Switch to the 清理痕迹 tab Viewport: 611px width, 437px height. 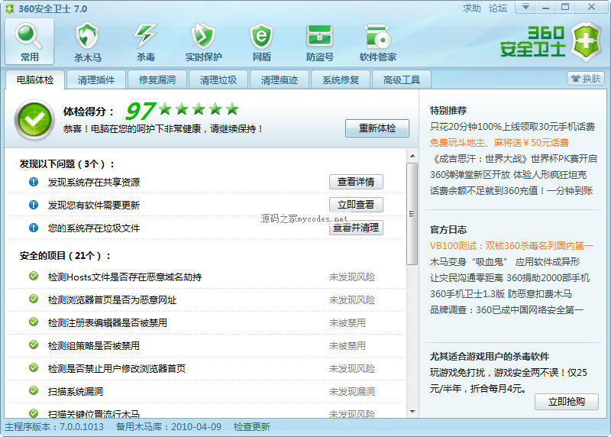click(x=280, y=80)
